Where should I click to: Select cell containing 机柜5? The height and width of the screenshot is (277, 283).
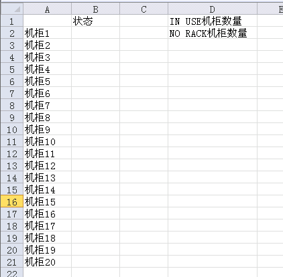click(47, 81)
